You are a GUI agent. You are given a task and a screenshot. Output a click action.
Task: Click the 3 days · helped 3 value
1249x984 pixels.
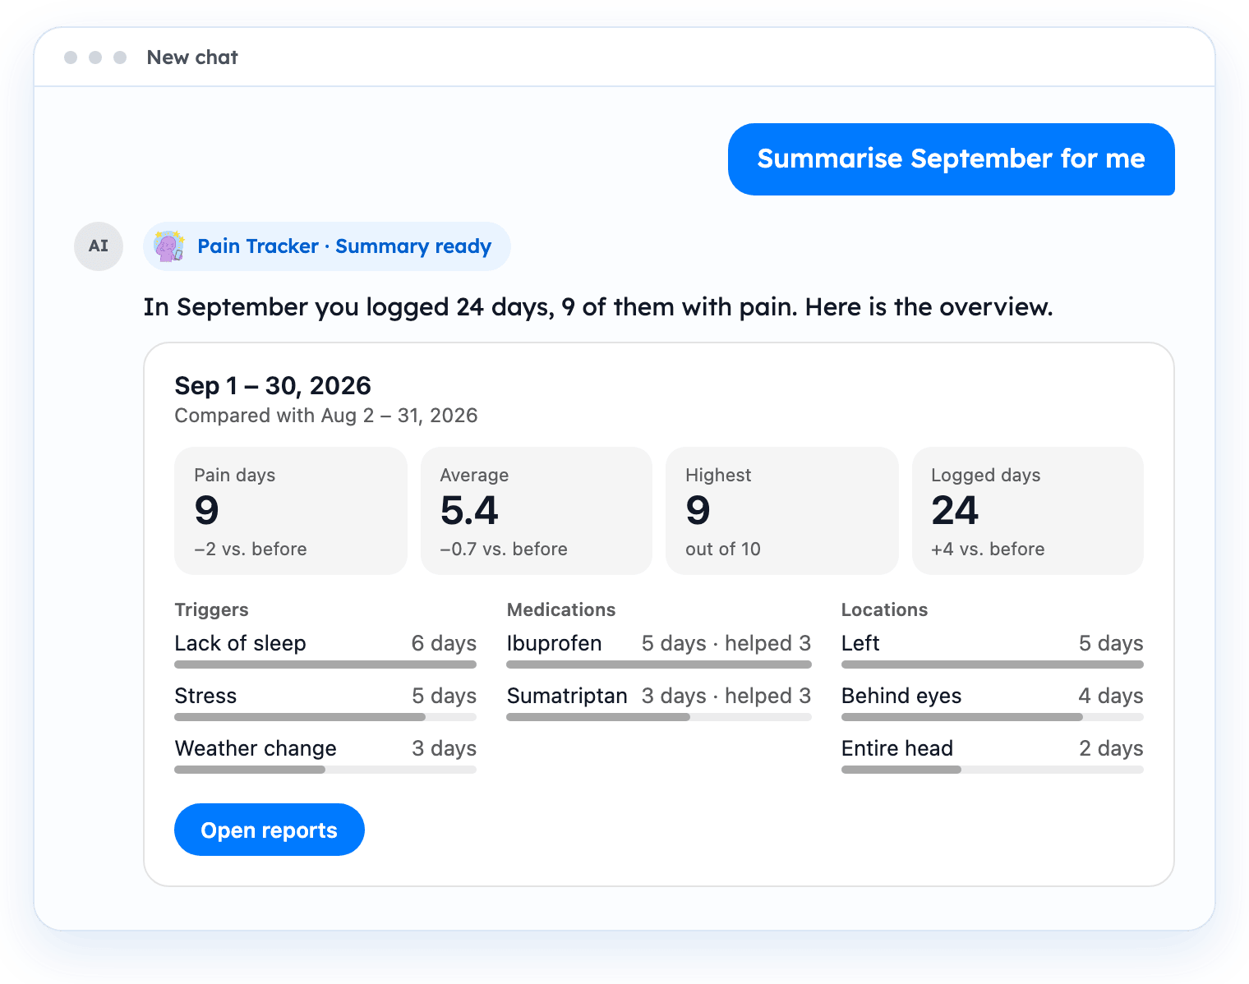coord(726,696)
